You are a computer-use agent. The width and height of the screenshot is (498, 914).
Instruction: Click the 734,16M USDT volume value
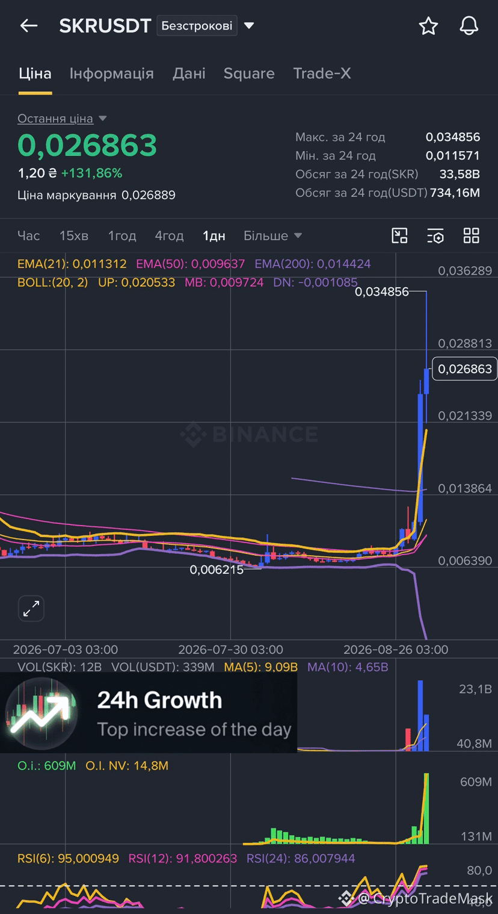[x=455, y=193]
